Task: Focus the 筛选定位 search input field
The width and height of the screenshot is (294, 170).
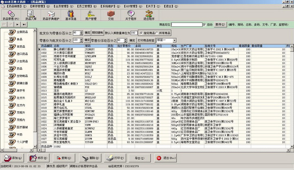Action: (187, 24)
